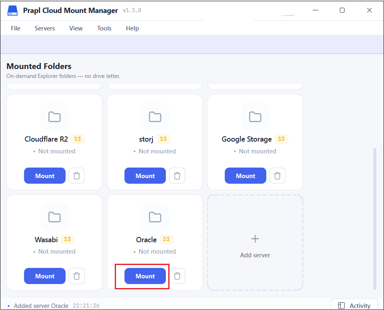The height and width of the screenshot is (310, 384).
Task: Click the S3 badge next to storj
Action: pos(163,139)
